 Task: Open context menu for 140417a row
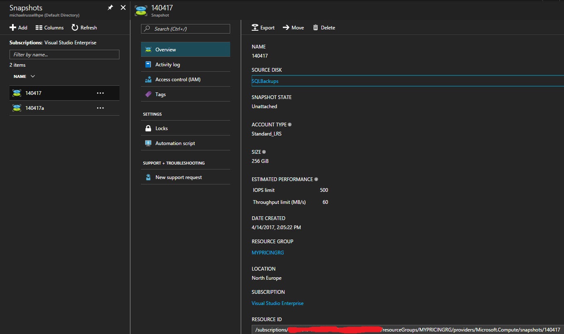click(100, 108)
